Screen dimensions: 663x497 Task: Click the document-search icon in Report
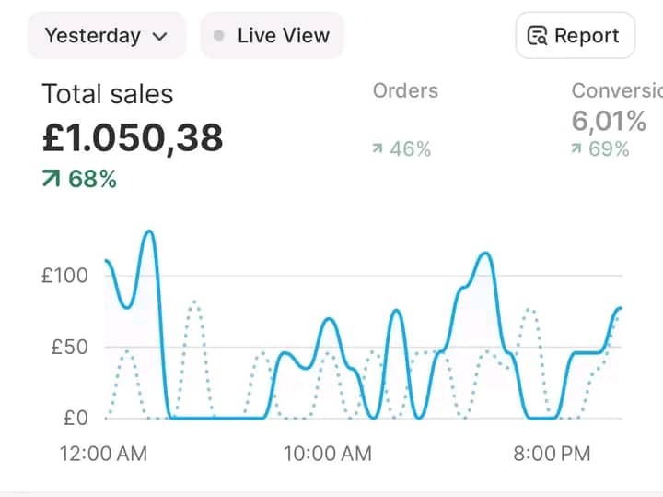point(537,37)
